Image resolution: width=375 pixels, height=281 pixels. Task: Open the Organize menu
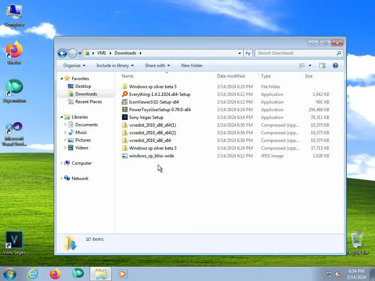pos(74,65)
